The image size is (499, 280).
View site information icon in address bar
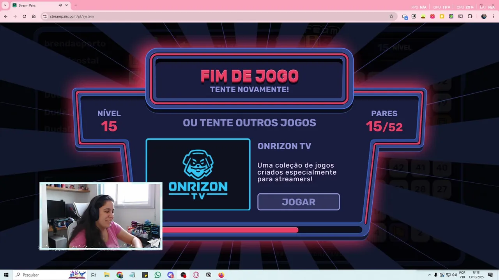click(x=45, y=16)
